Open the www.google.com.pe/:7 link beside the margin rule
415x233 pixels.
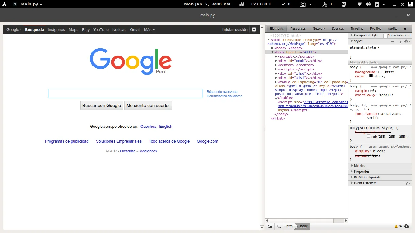[391, 86]
